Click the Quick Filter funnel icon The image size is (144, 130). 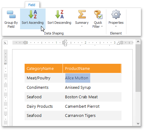[x=98, y=14]
